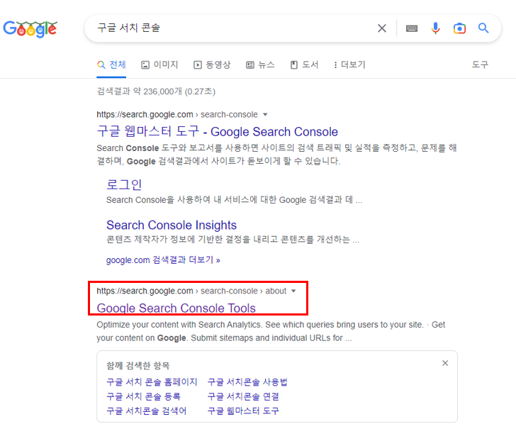Image resolution: width=516 pixels, height=424 pixels.
Task: Open the 더보기 menu
Action: tap(349, 65)
